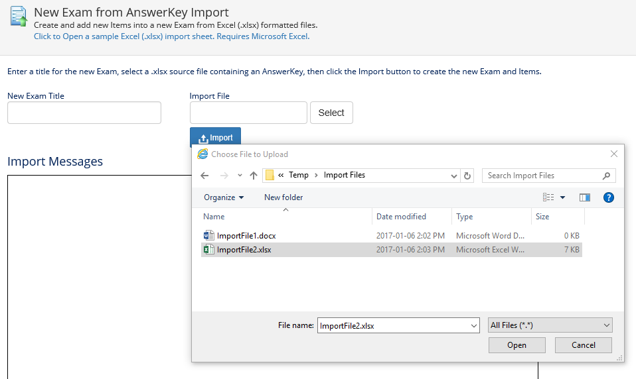Screen dimensions: 636x379
Task: Click the search magnifier icon
Action: point(605,176)
